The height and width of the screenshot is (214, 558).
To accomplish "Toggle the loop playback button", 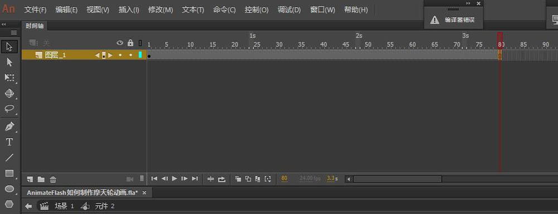I will coord(222,179).
